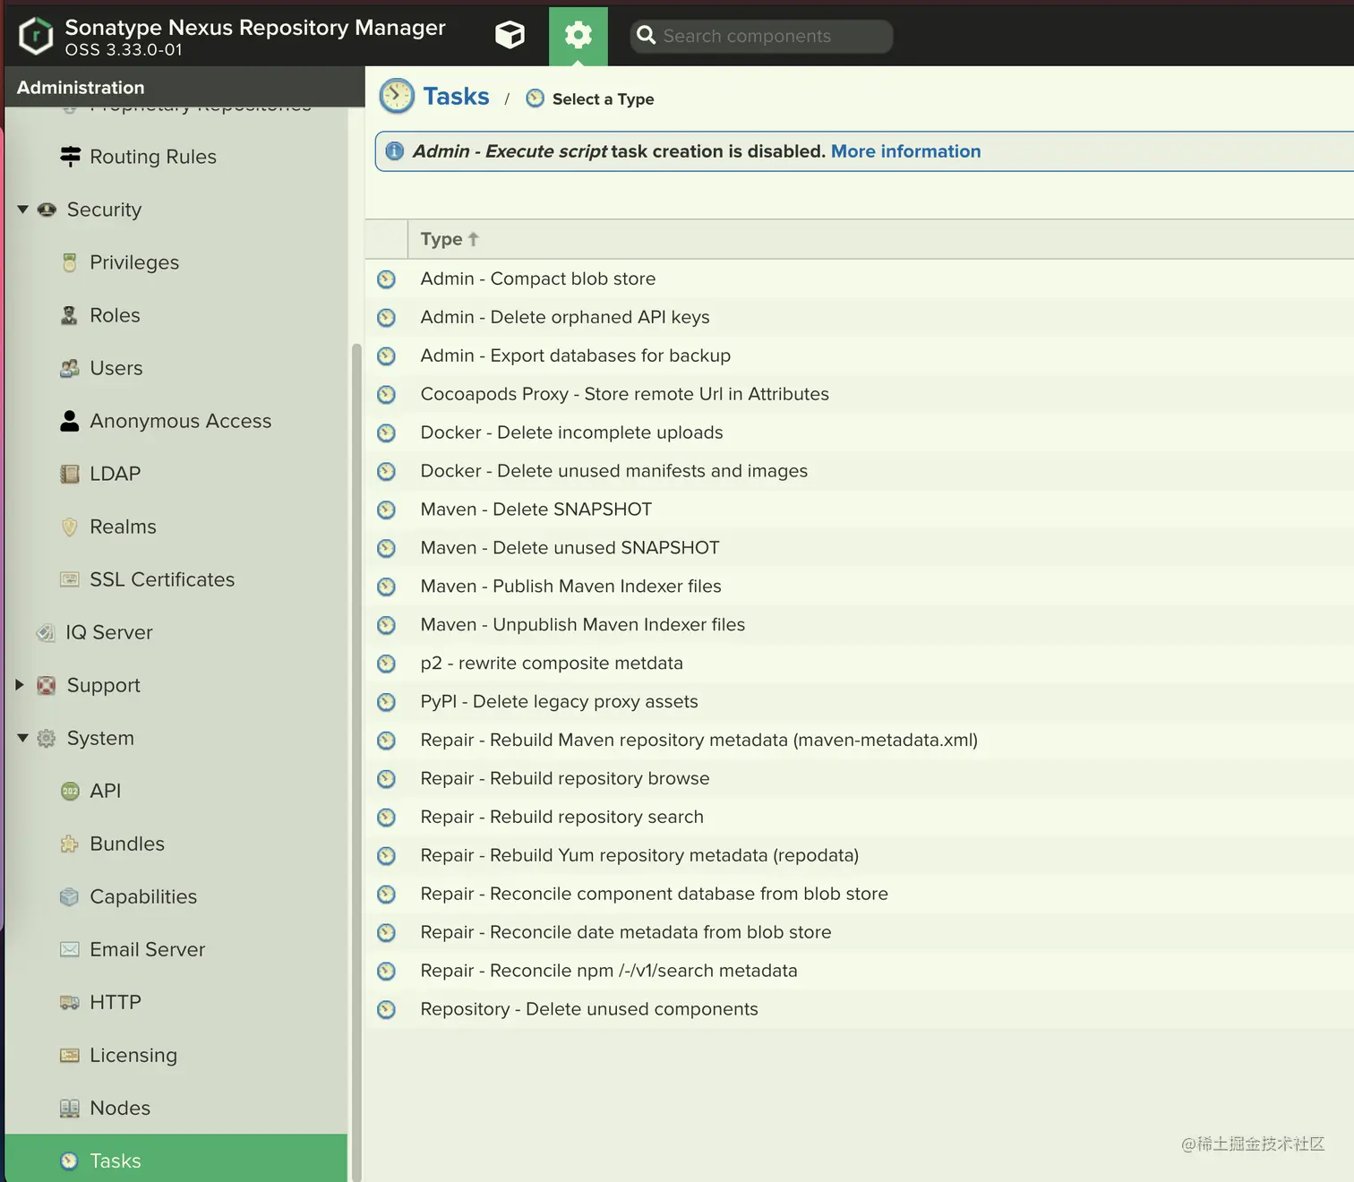Click the sidebar vertical scrollbar
Screen dimensions: 1354x1182
coord(356,761)
